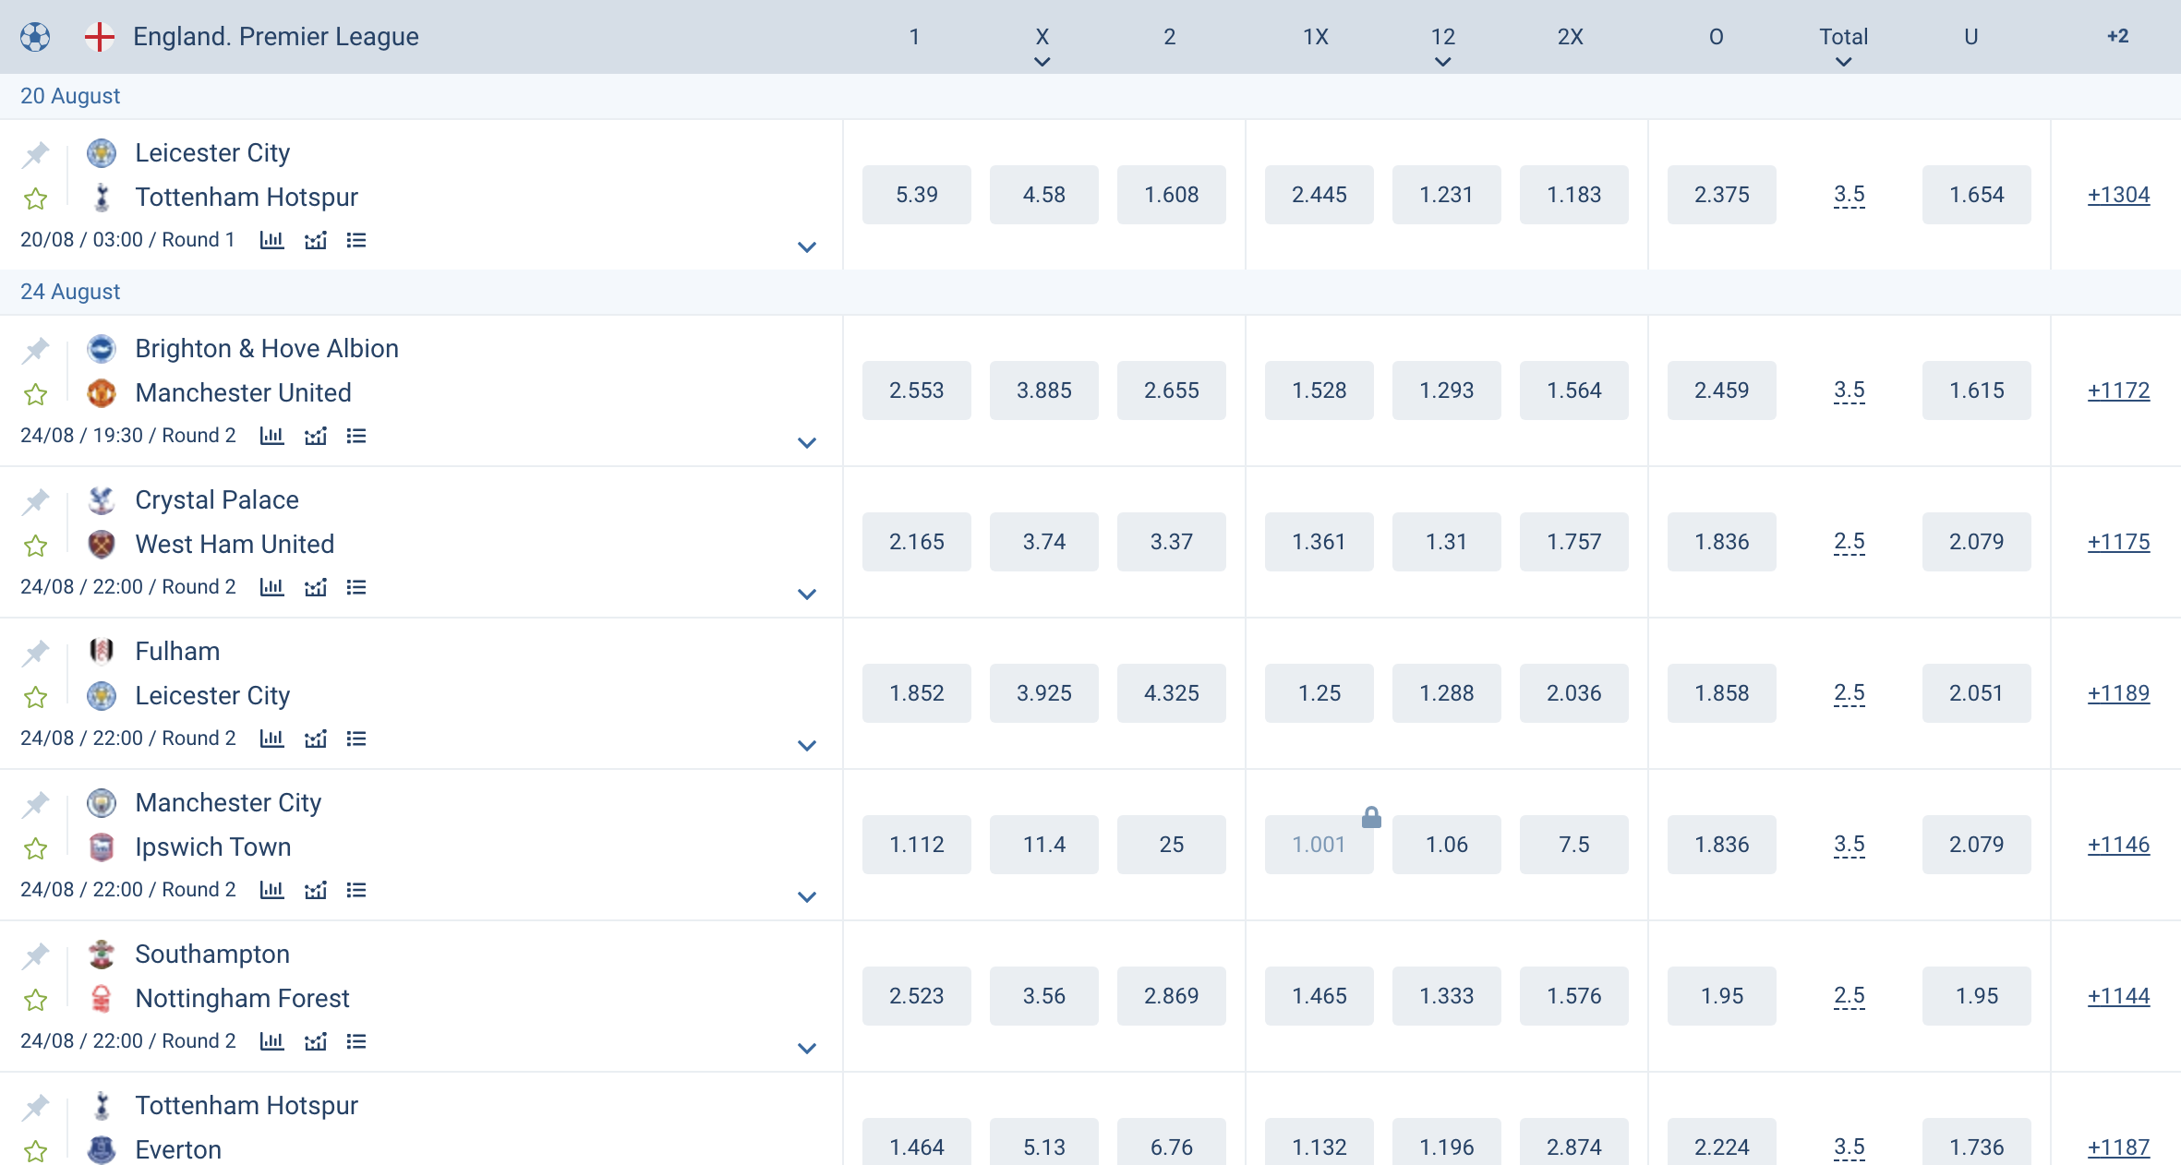Open odds movement graph for Leicester vs Tottenham
The width and height of the screenshot is (2181, 1165).
pos(316,240)
